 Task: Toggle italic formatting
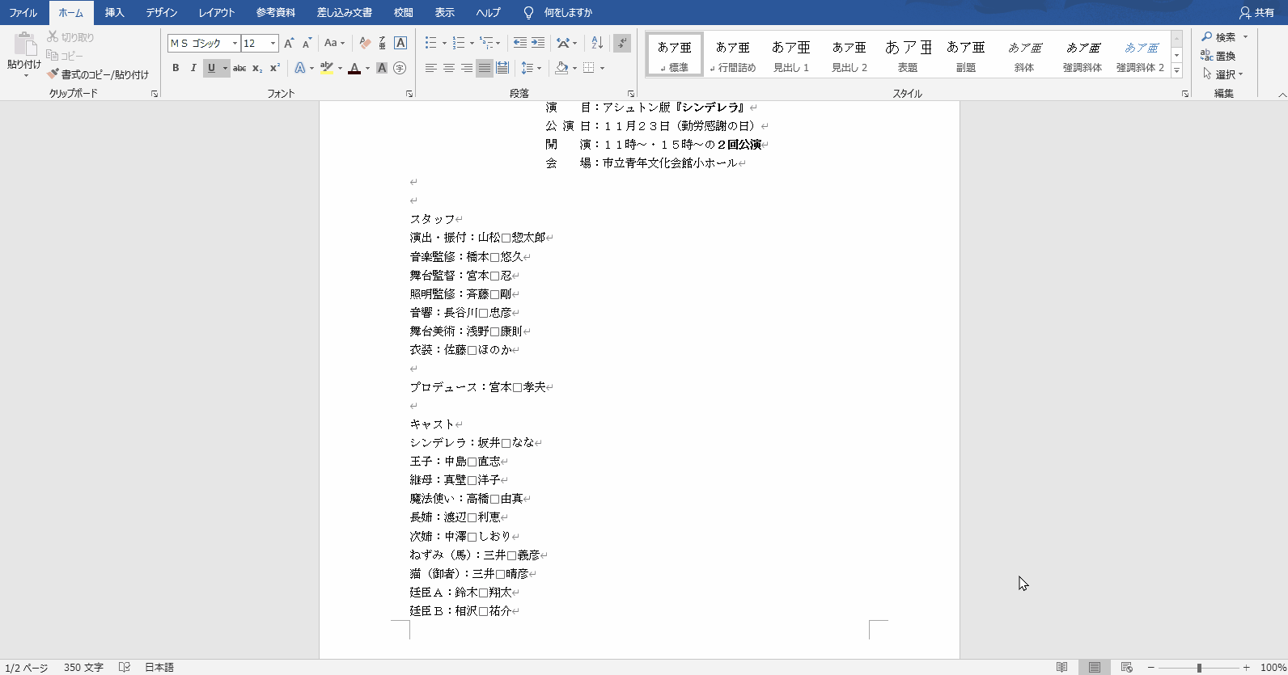point(193,69)
